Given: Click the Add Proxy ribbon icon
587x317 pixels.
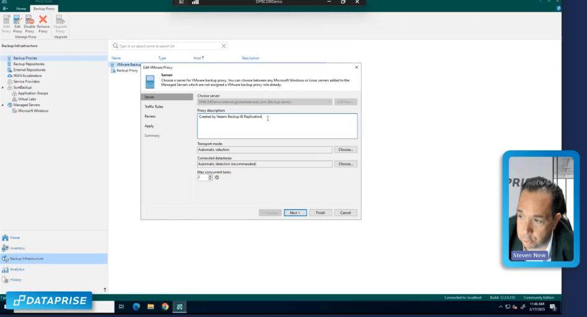Looking at the screenshot, I should click(x=6, y=24).
